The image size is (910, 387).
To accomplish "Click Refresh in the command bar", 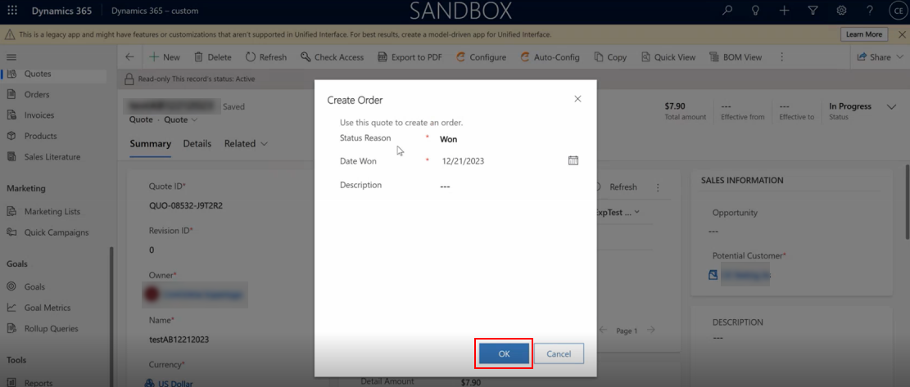I will (x=266, y=57).
